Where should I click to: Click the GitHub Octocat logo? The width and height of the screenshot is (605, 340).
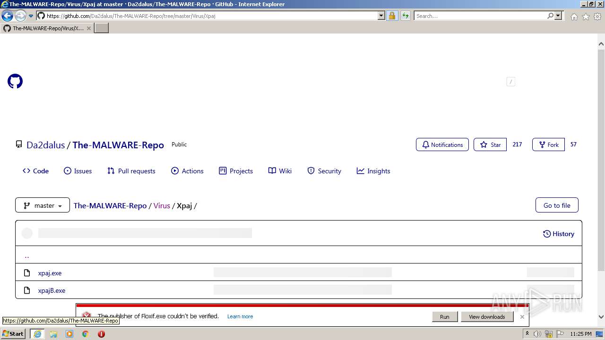[x=15, y=81]
